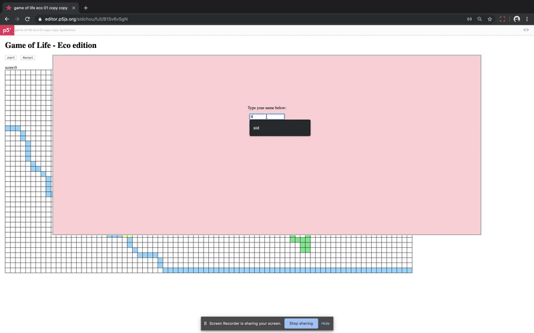Open the cast/media icon in toolbar
The image size is (534, 333).
(x=469, y=19)
